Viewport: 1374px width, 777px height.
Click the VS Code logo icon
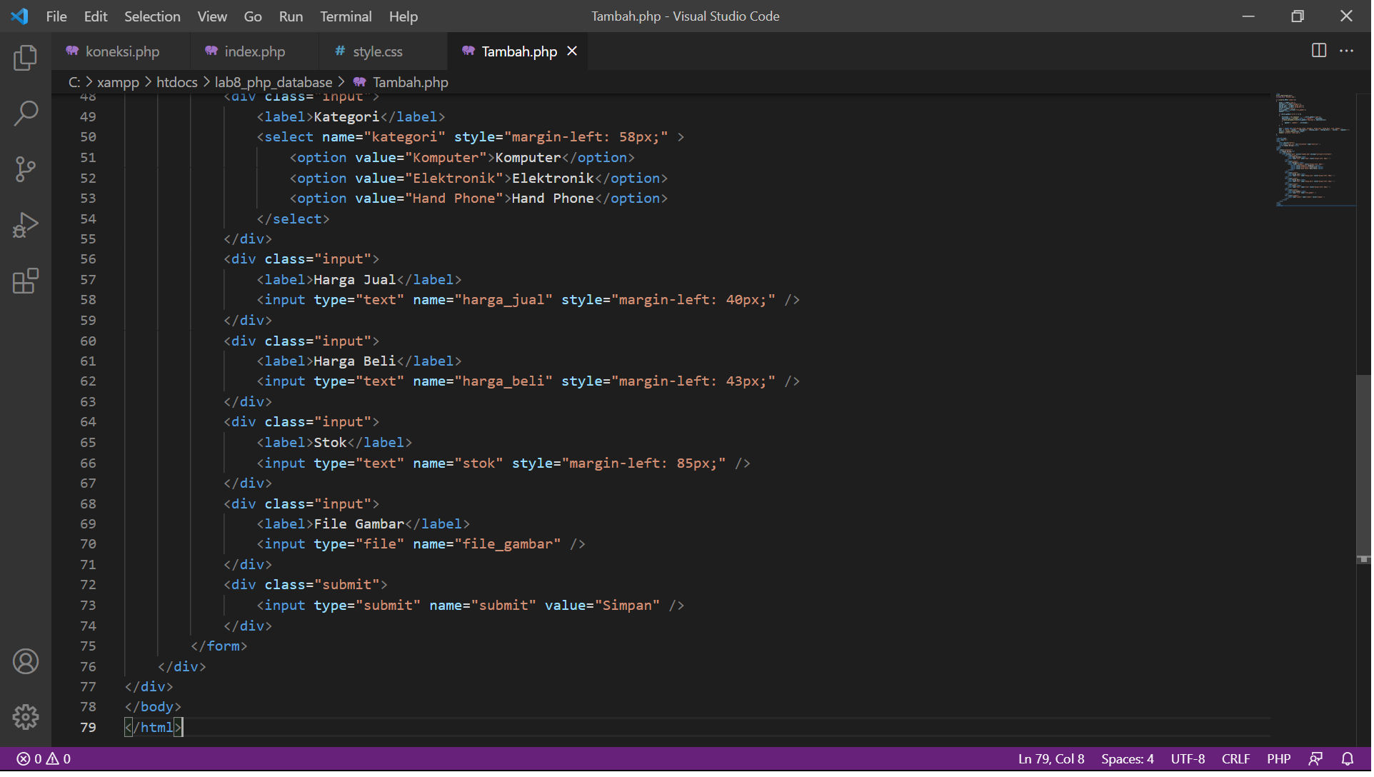click(x=19, y=16)
